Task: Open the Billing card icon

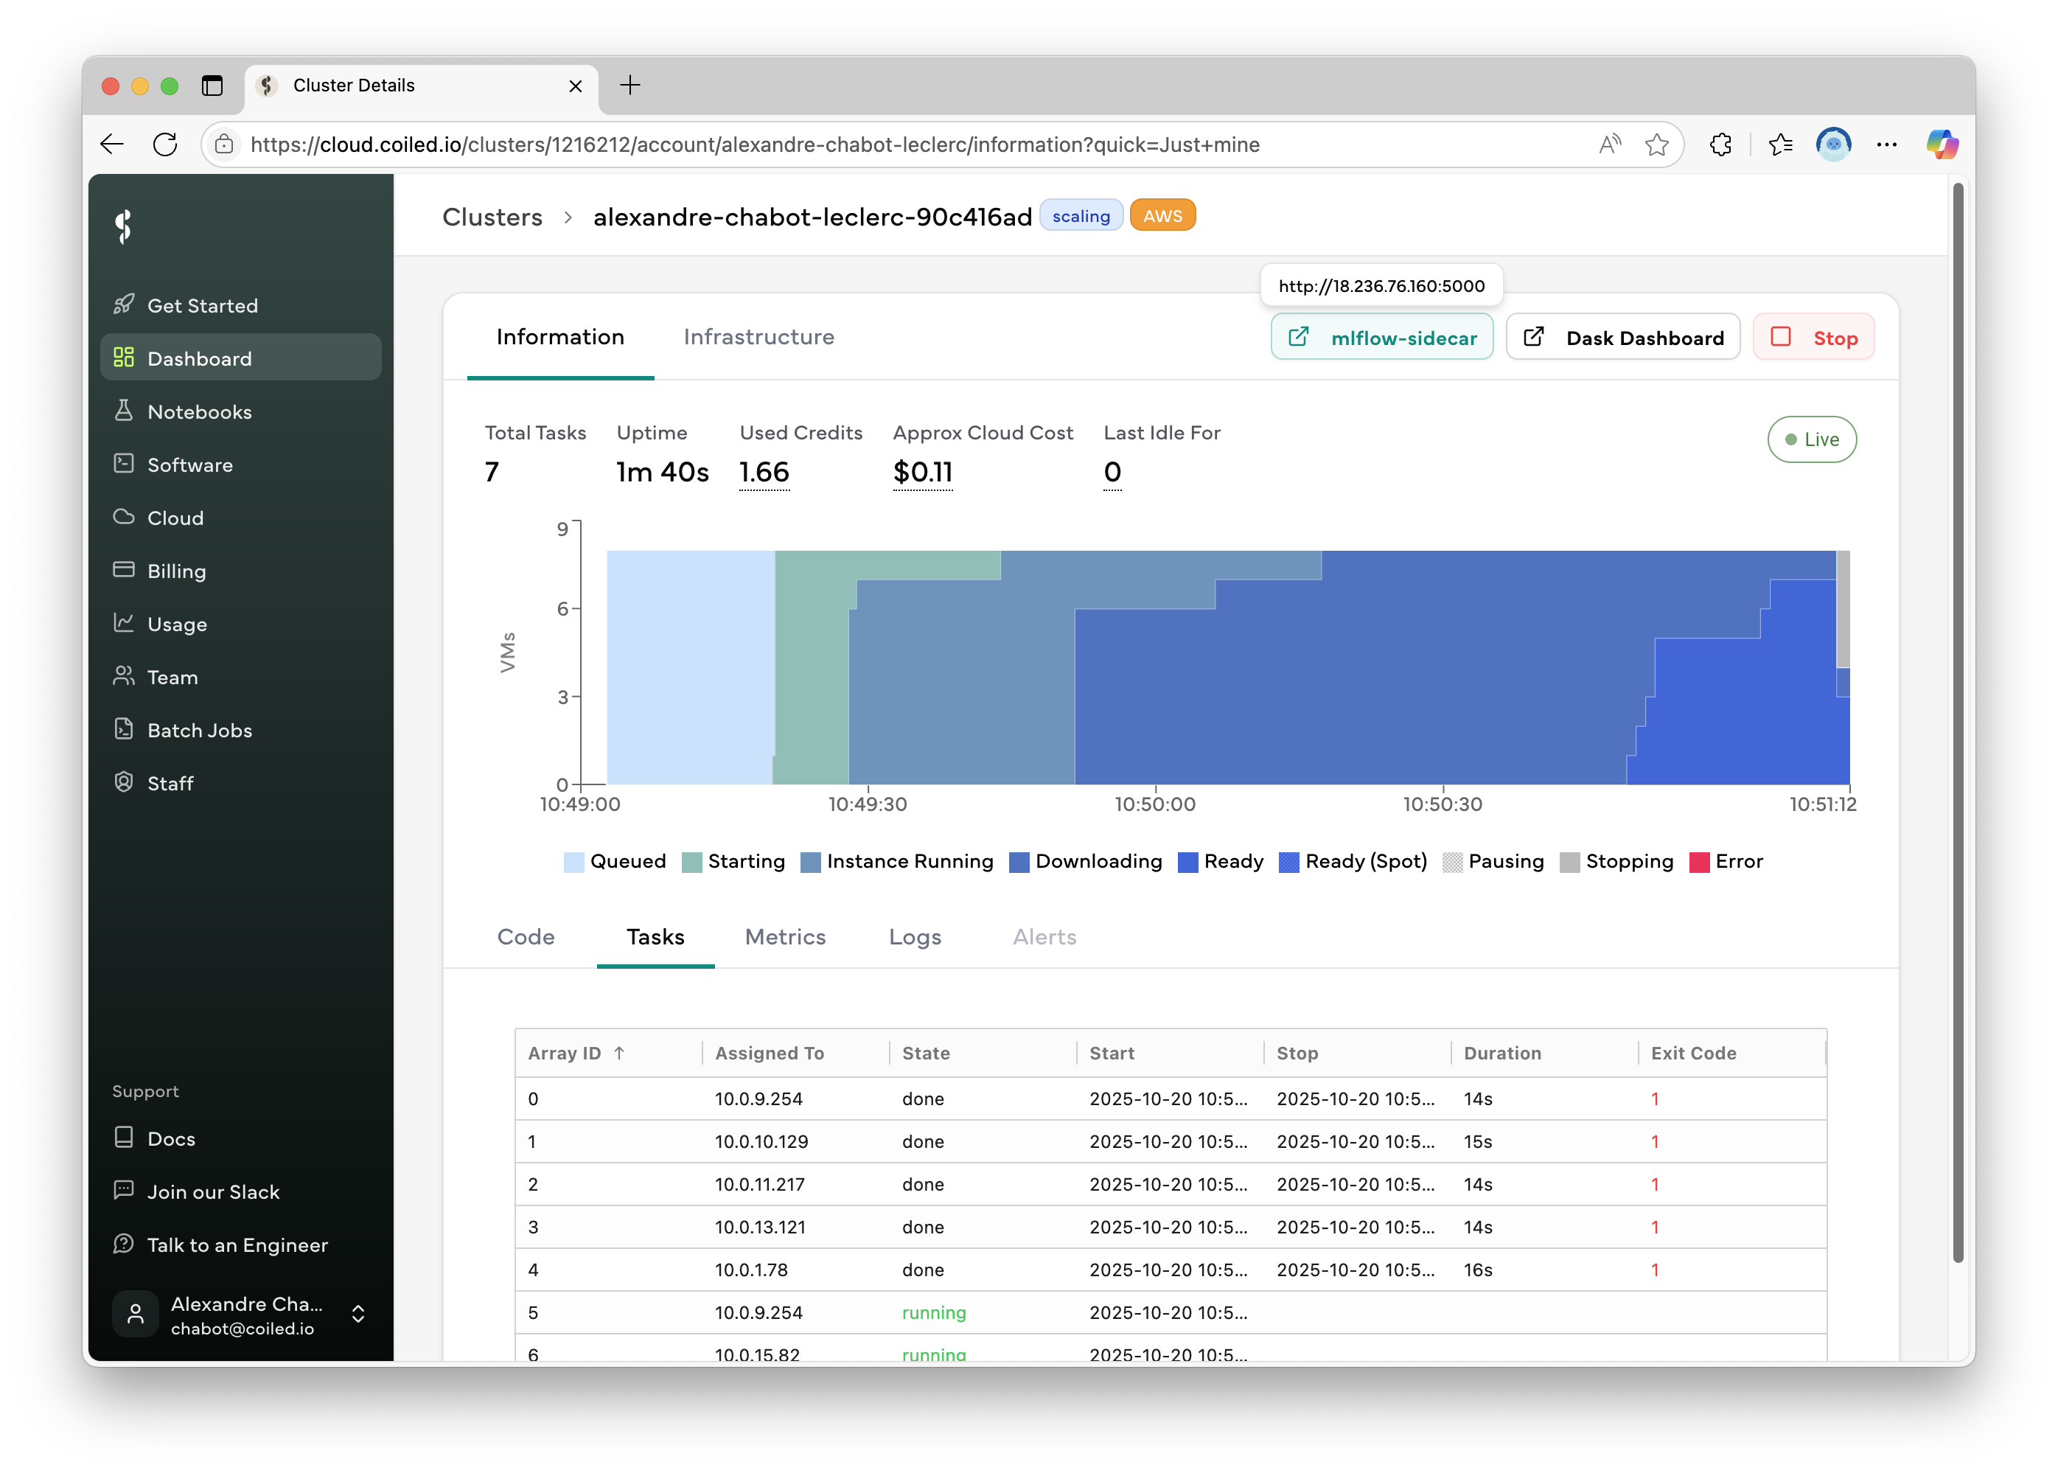Action: pyautogui.click(x=123, y=570)
